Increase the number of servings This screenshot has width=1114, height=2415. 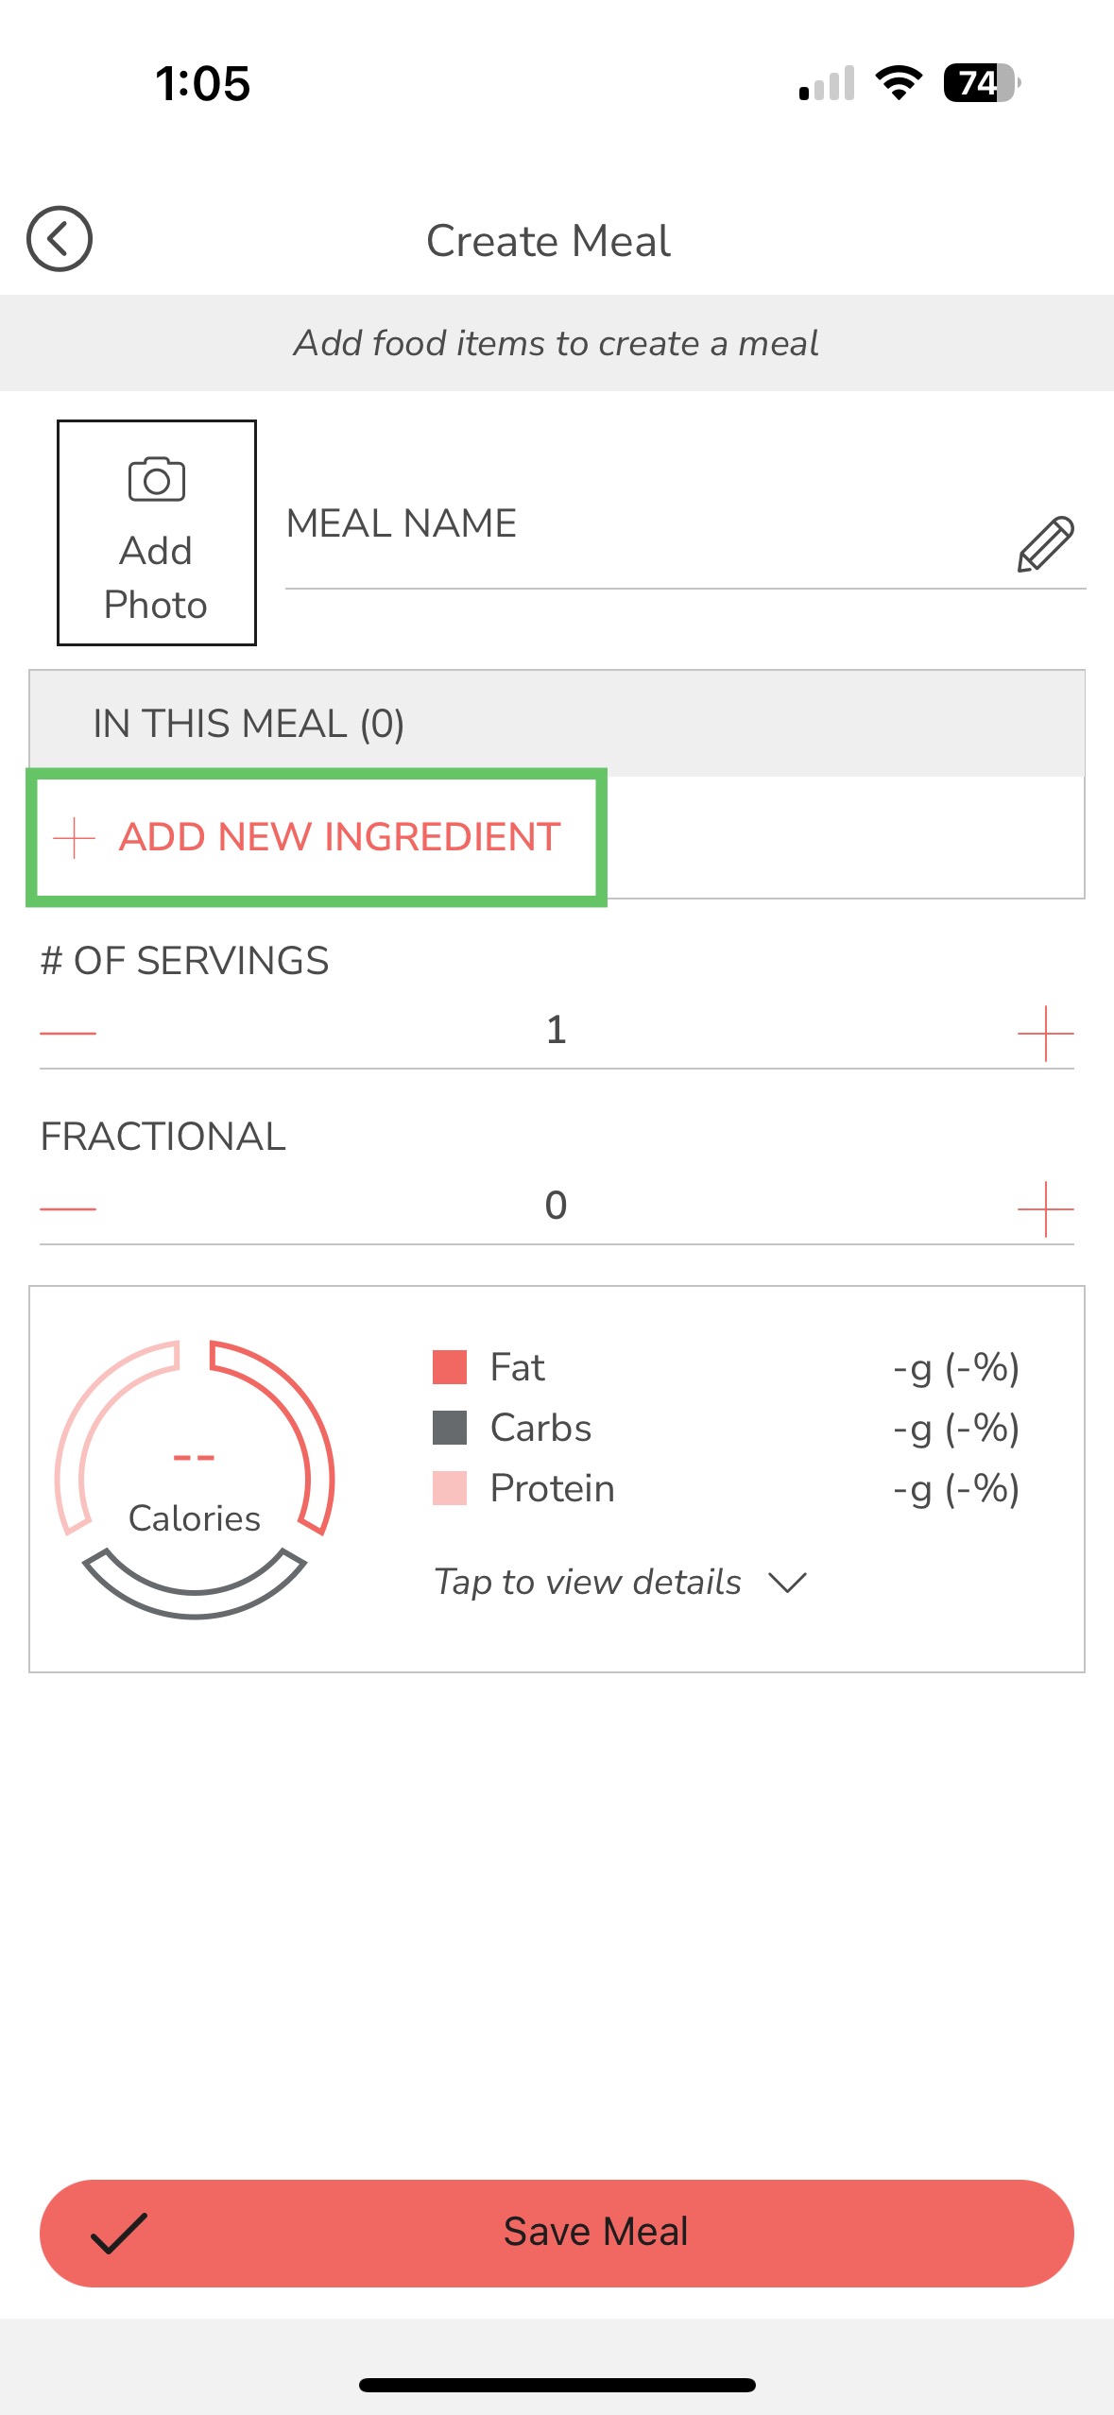coord(1045,1033)
